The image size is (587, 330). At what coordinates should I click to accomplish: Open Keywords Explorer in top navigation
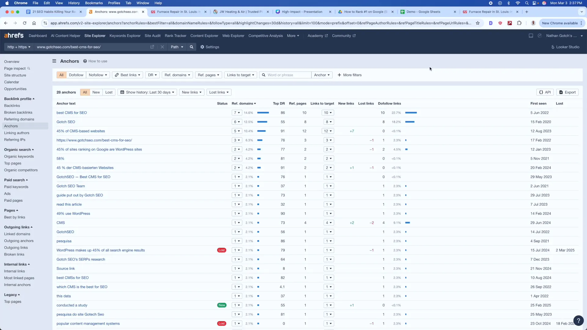125,36
